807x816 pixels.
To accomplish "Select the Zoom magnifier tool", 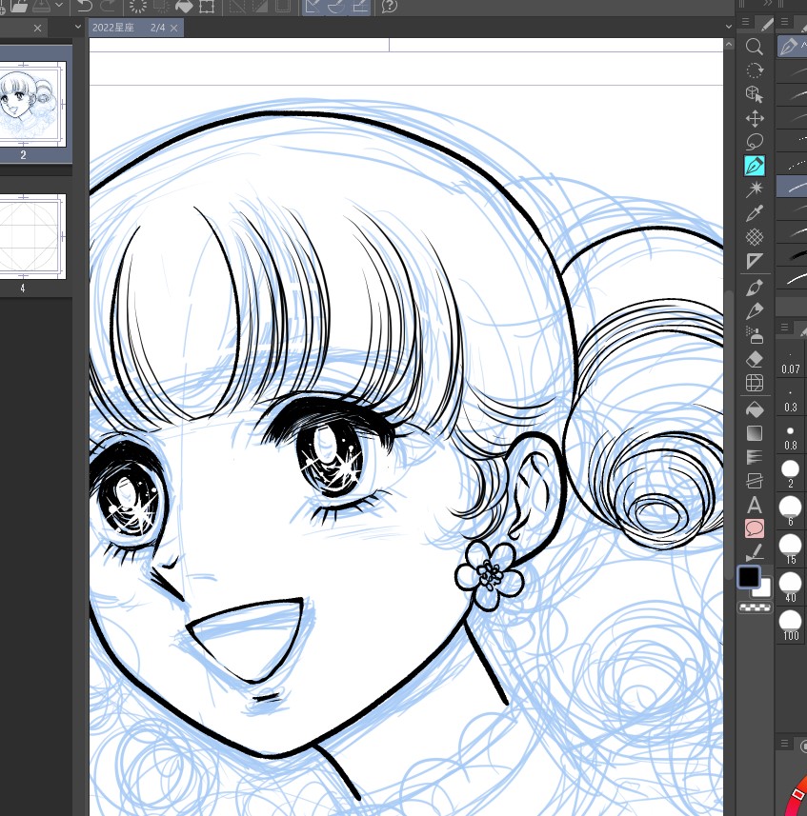I will 754,47.
